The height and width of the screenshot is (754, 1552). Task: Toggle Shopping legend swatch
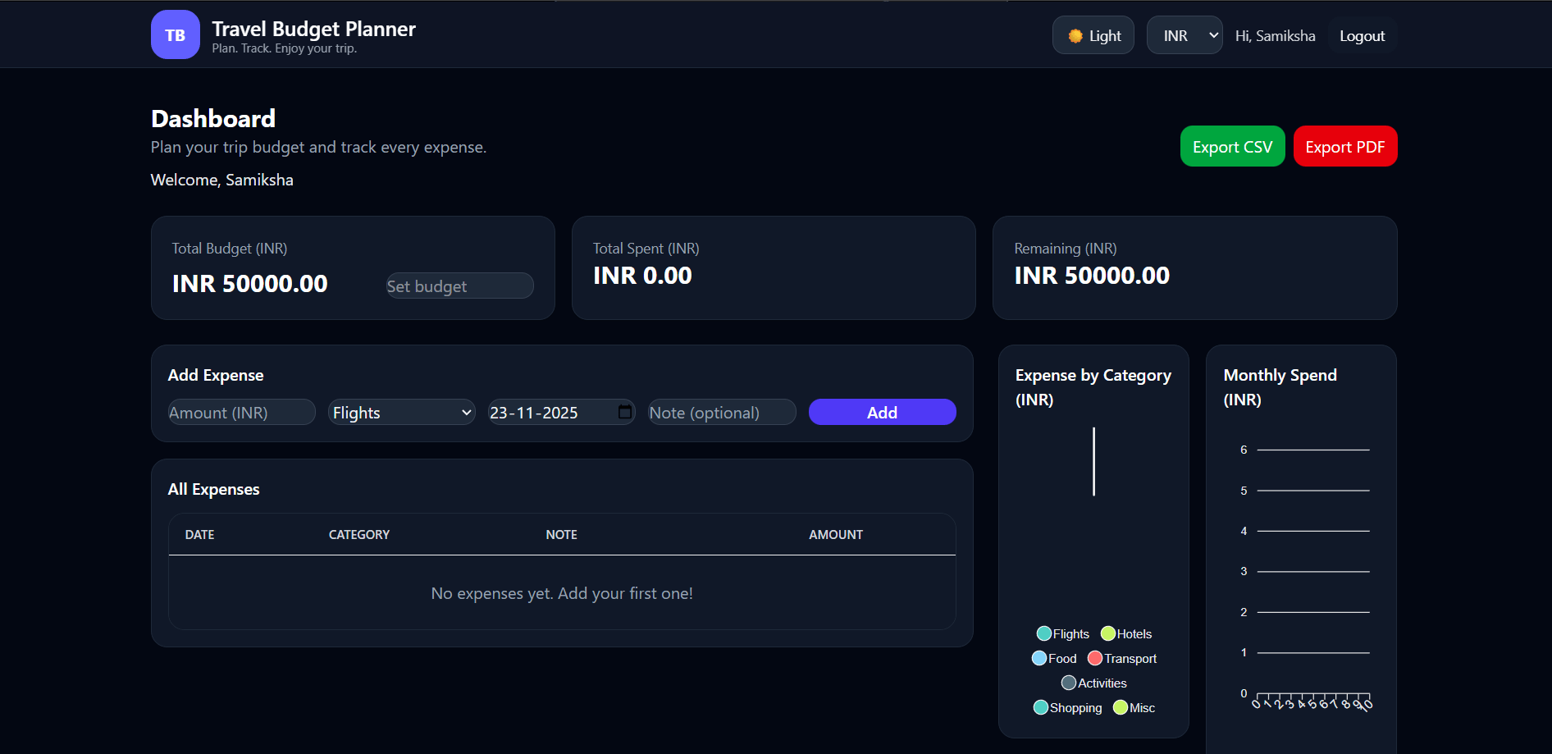coord(1041,707)
